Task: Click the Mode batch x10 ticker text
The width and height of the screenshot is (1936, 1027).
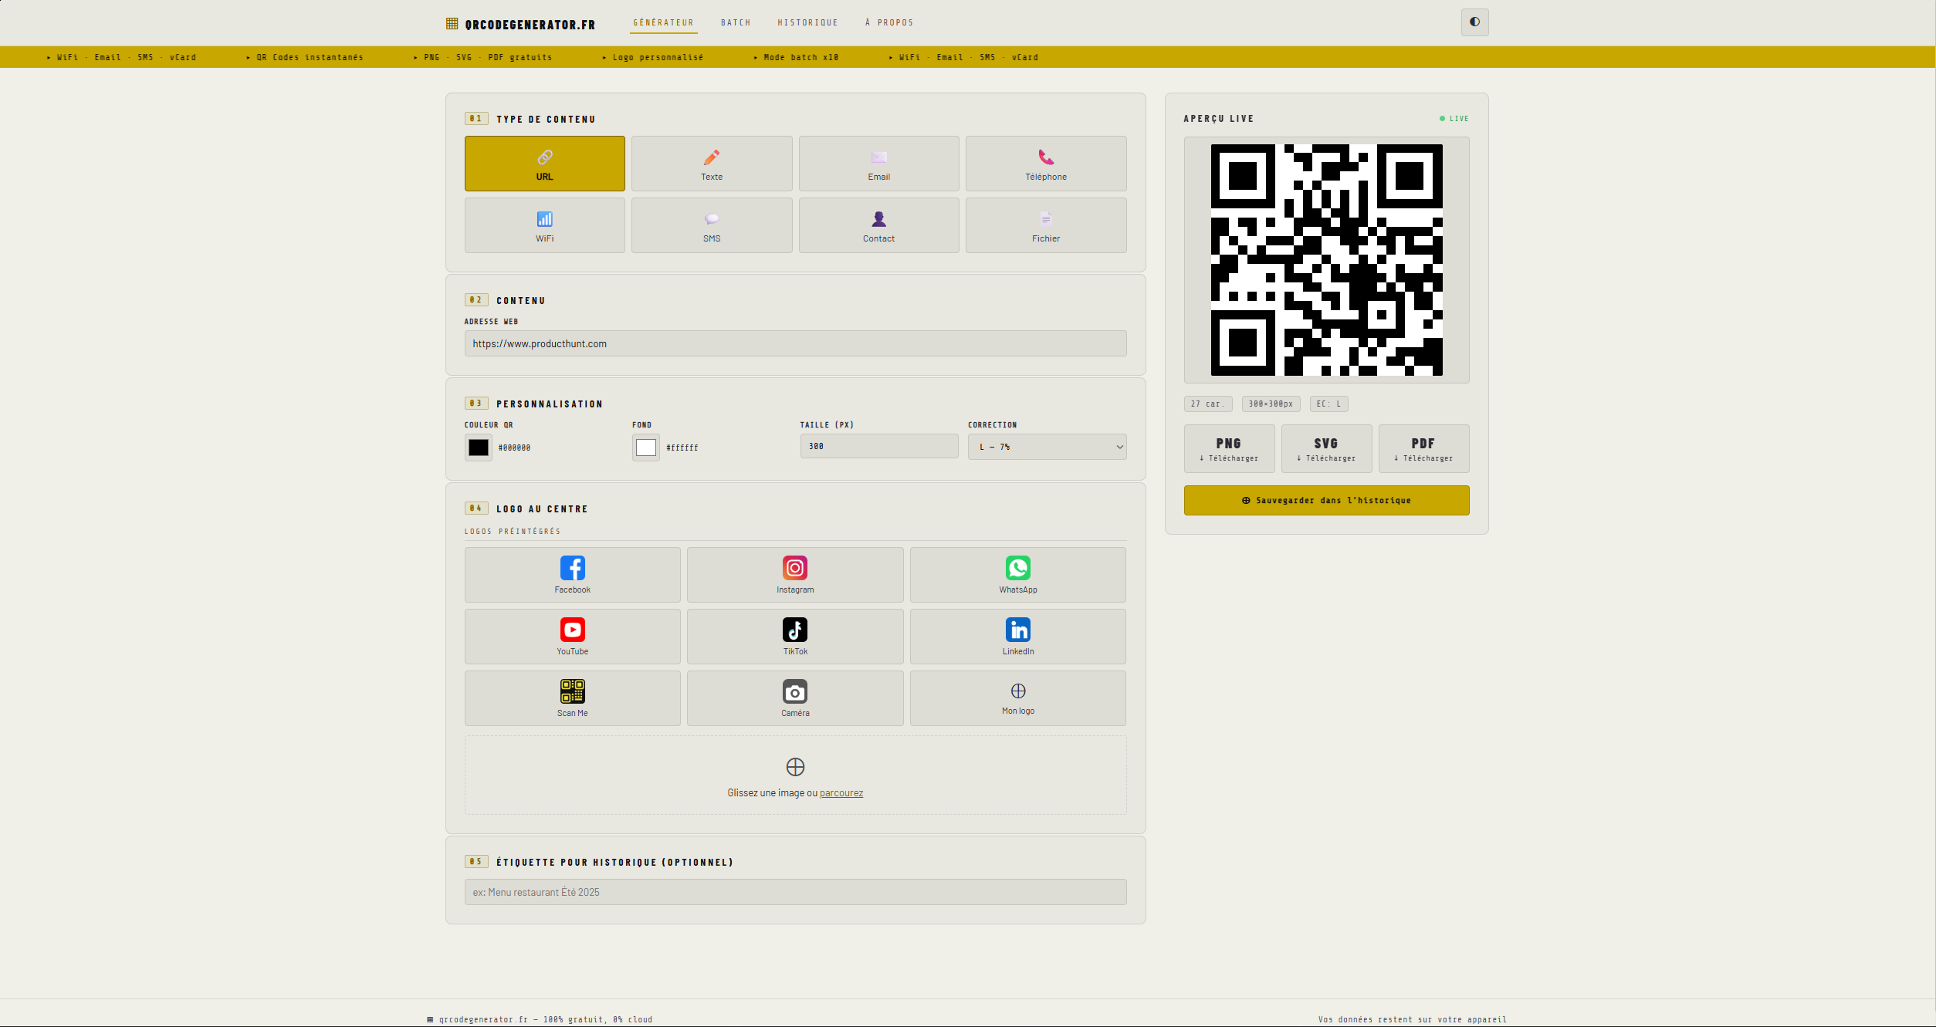Action: [796, 57]
